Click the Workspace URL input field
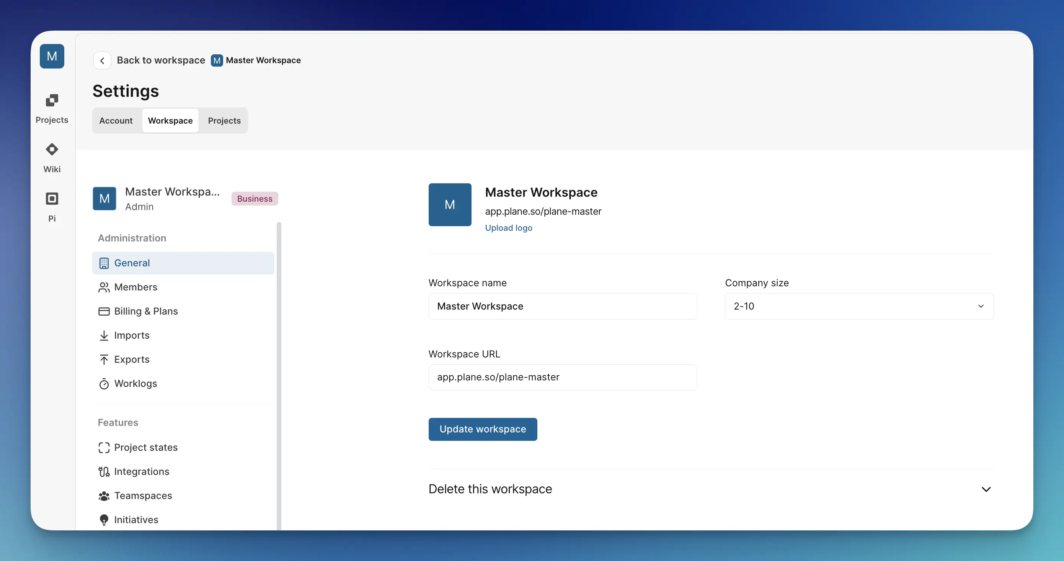1064x561 pixels. coord(563,377)
